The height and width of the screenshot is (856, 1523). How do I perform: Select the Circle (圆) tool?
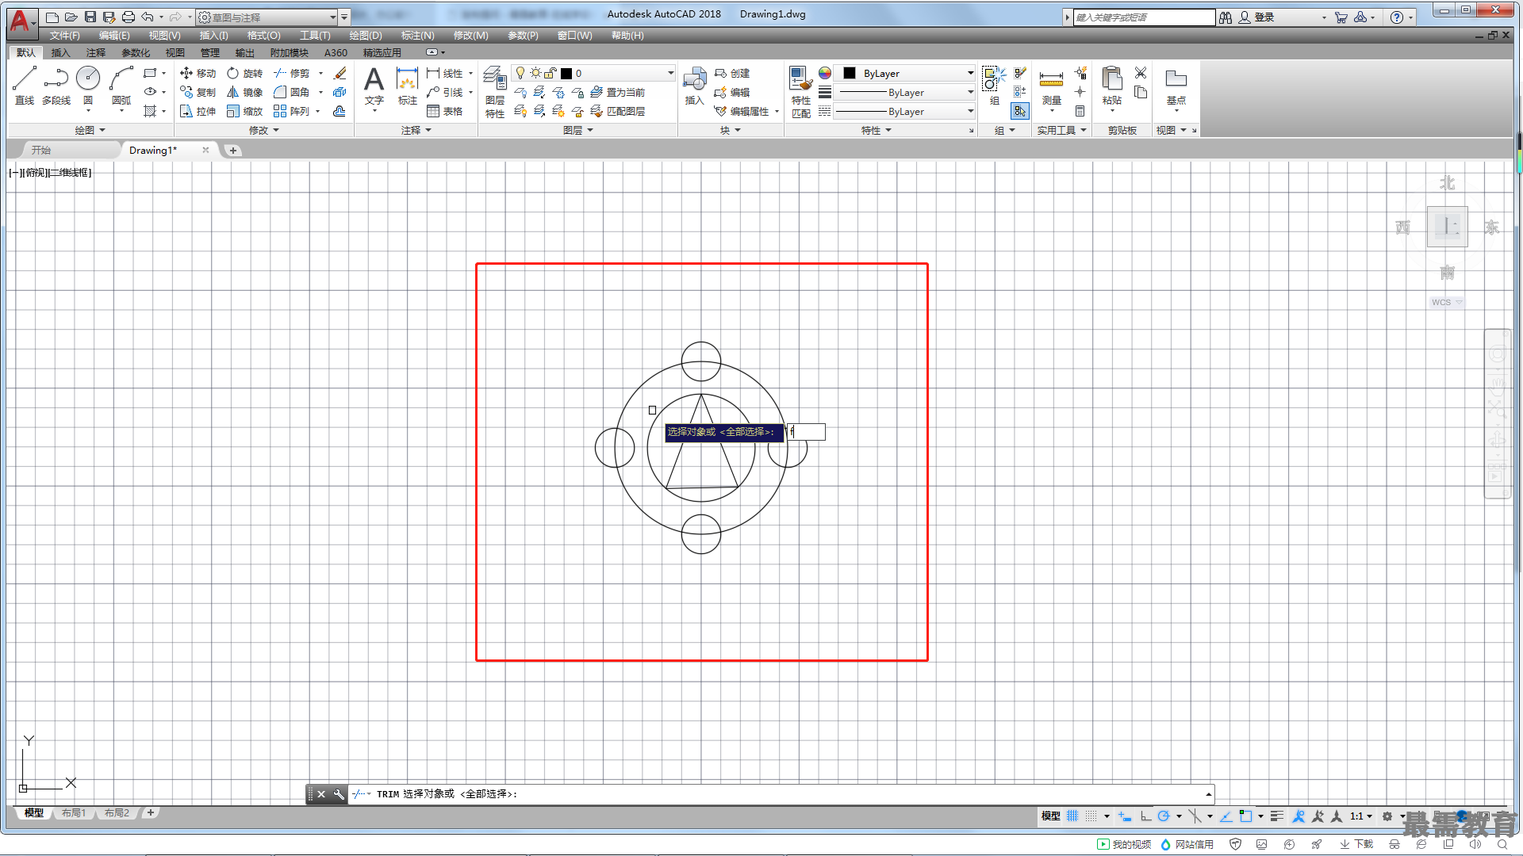(x=88, y=85)
